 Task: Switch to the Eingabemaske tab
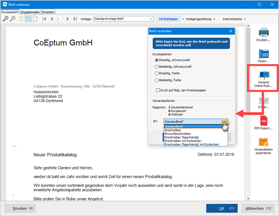pos(30,12)
